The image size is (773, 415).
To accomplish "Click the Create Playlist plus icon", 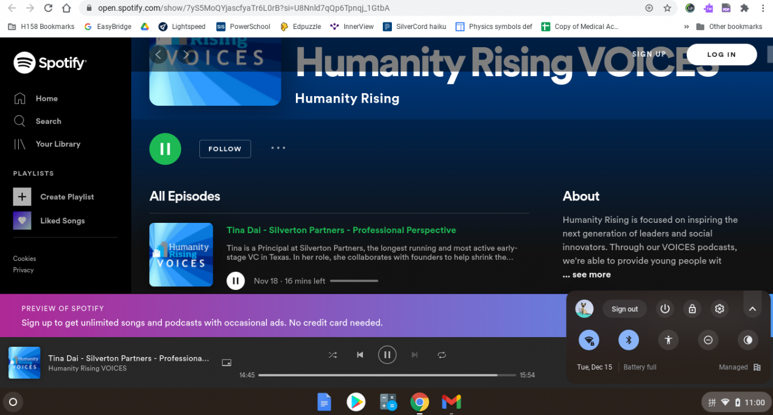I will pyautogui.click(x=22, y=196).
